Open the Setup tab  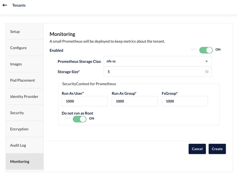(25, 31)
